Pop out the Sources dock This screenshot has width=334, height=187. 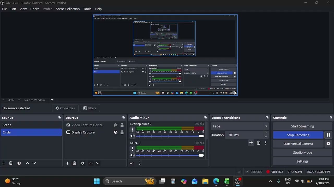click(124, 118)
